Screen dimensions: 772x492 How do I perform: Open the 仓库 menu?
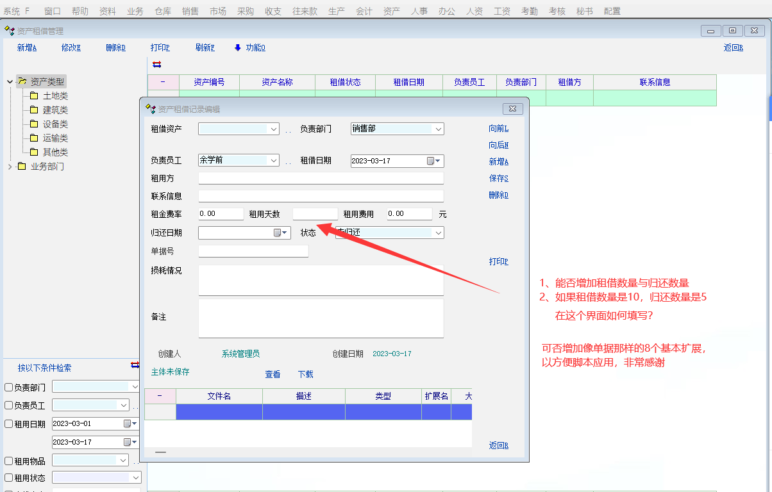pyautogui.click(x=163, y=12)
